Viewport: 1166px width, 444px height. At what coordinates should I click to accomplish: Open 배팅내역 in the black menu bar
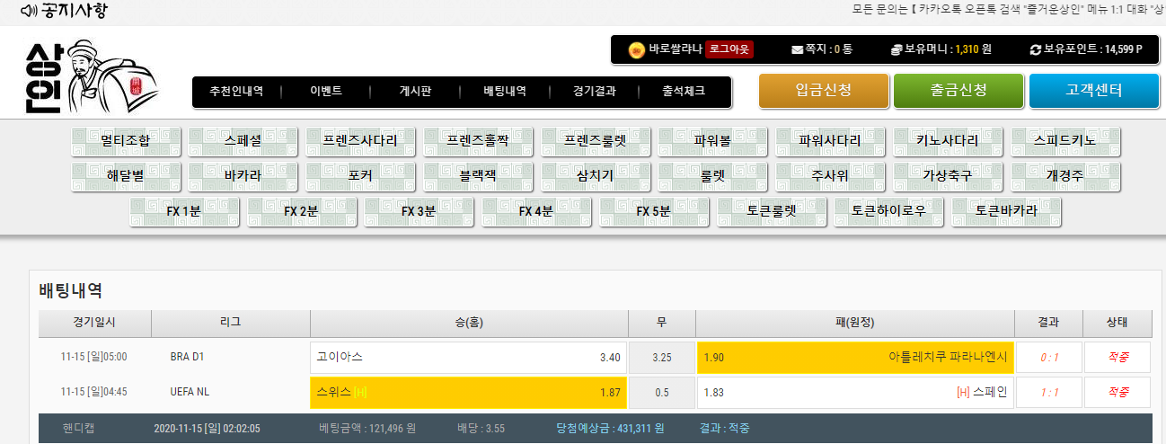tap(505, 92)
